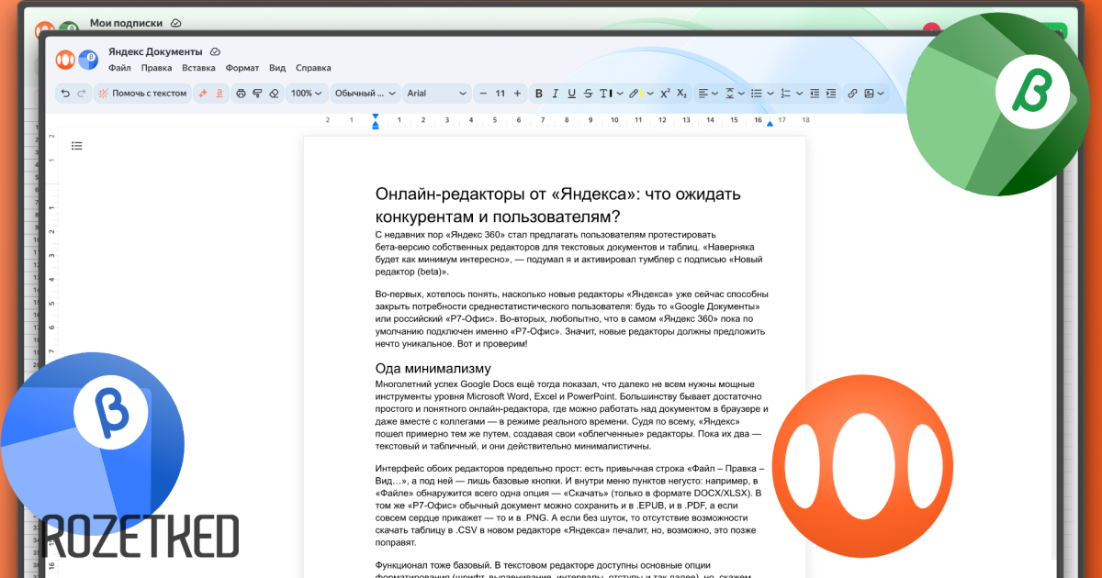Insert a link with the chain icon
This screenshot has width=1102, height=578.
(x=852, y=93)
